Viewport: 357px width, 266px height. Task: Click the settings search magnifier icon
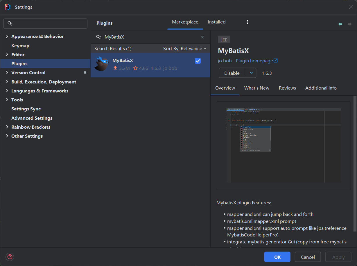coord(10,23)
